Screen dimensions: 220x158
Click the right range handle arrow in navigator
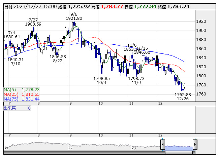point(195,144)
